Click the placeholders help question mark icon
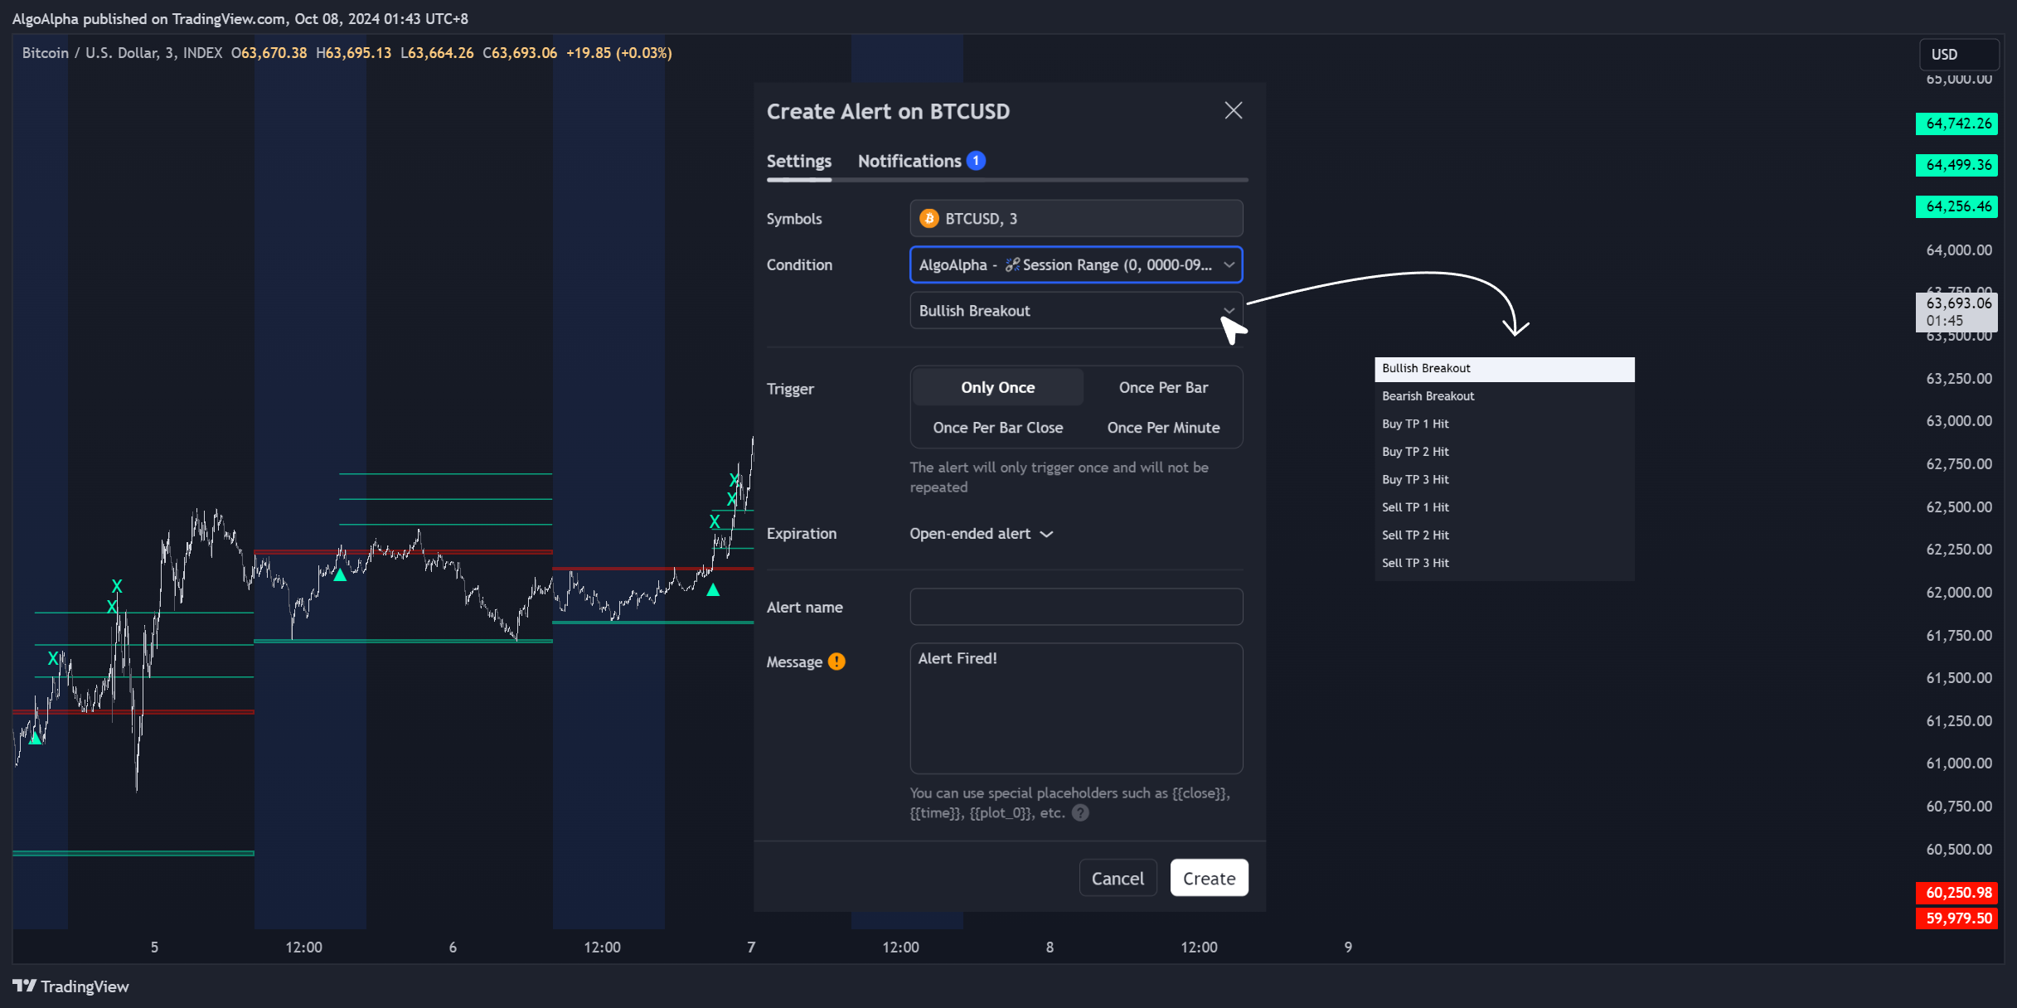This screenshot has height=1008, width=2017. 1080,813
